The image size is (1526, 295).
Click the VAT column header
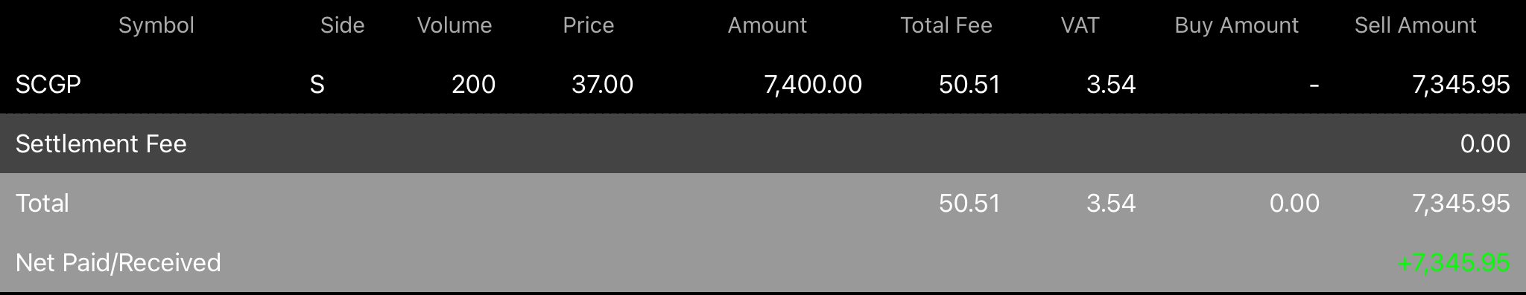pos(1080,25)
